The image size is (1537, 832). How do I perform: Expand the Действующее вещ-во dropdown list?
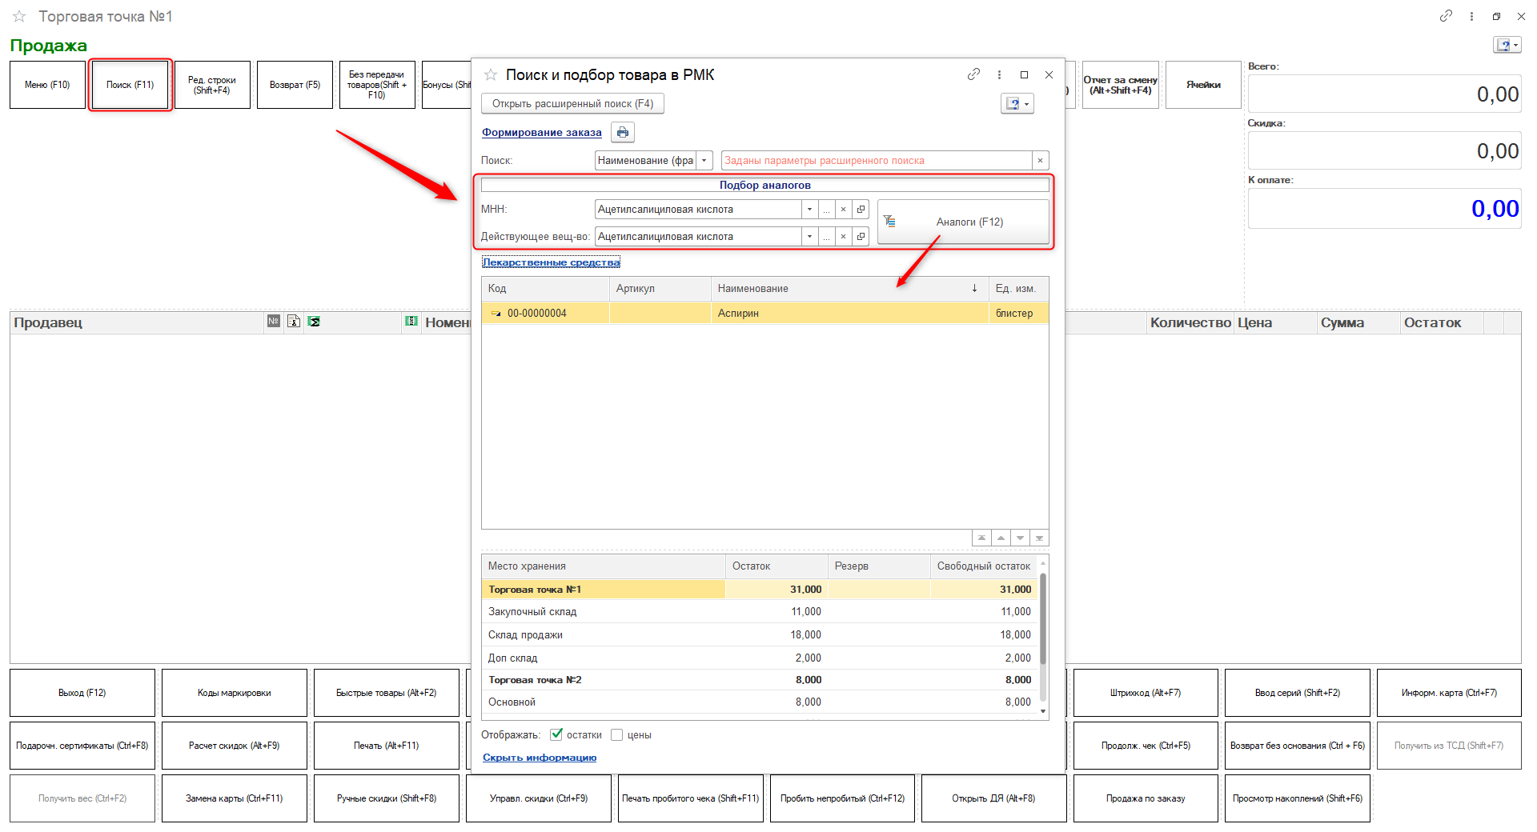(809, 236)
